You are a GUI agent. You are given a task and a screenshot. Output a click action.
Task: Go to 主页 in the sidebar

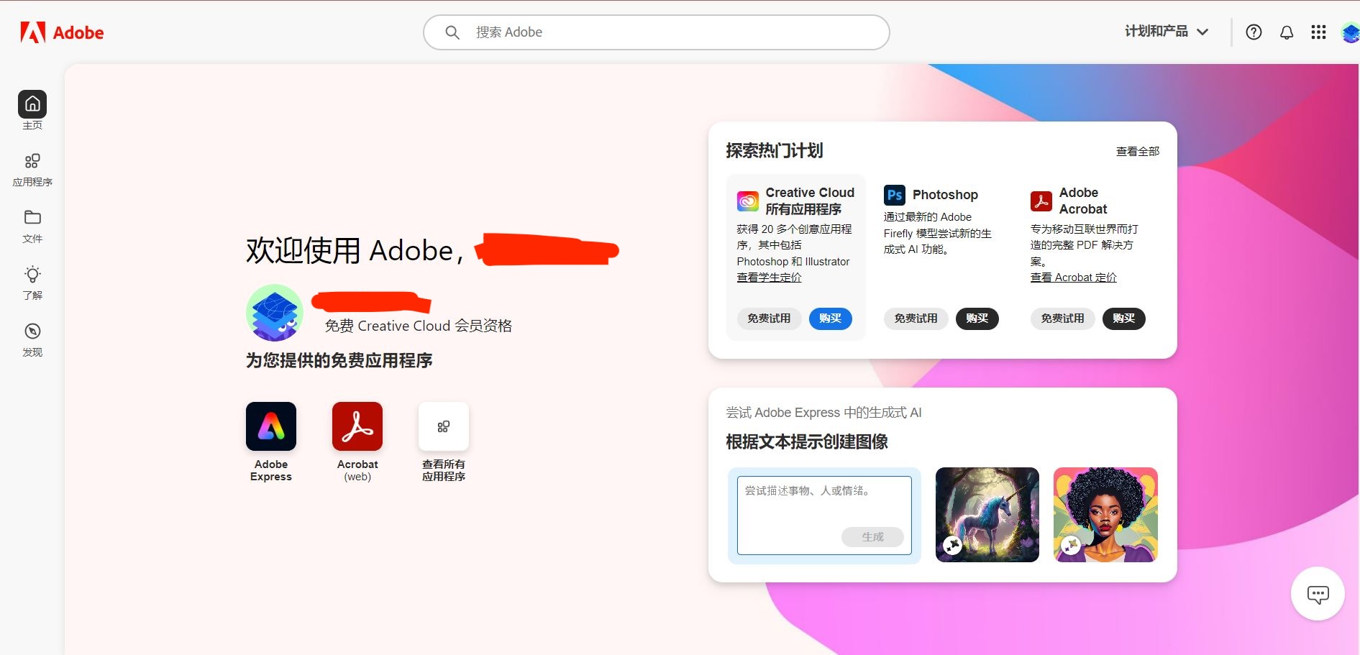[x=32, y=110]
